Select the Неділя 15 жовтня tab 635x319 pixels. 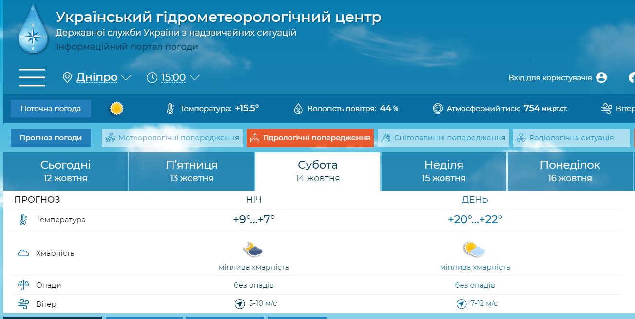pos(443,171)
